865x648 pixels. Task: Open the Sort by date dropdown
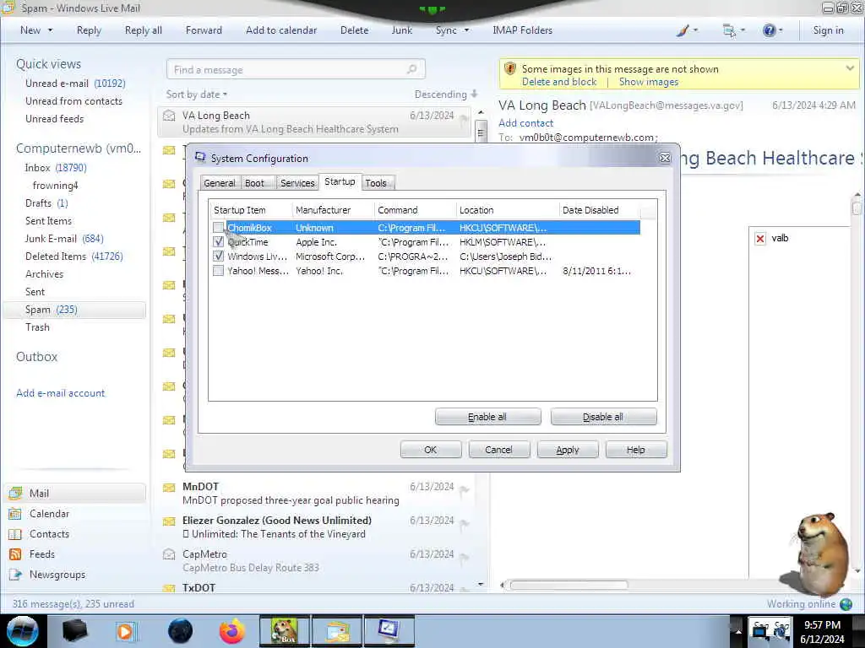click(196, 94)
